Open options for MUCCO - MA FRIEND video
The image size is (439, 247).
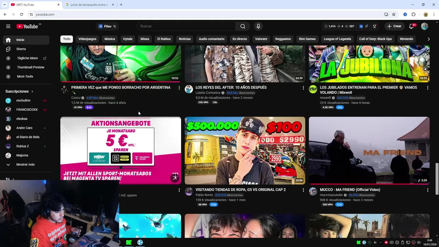428,190
